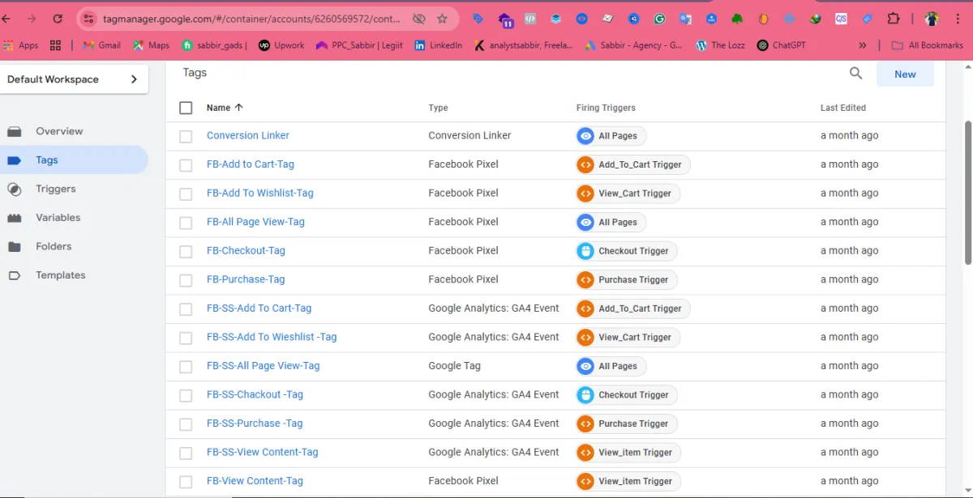View site information icon in address bar
Screen dimensions: 973x498
tap(89, 19)
